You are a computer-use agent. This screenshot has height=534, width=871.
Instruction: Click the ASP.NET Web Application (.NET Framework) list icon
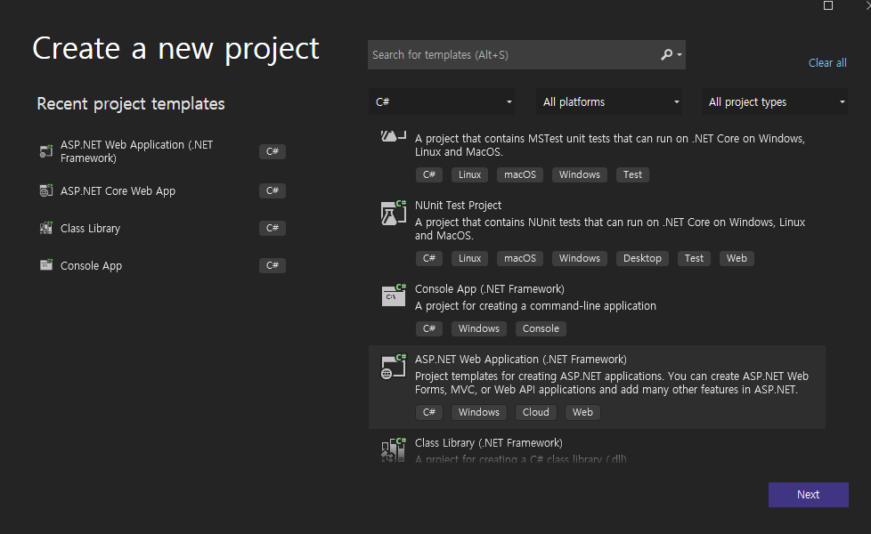(394, 367)
